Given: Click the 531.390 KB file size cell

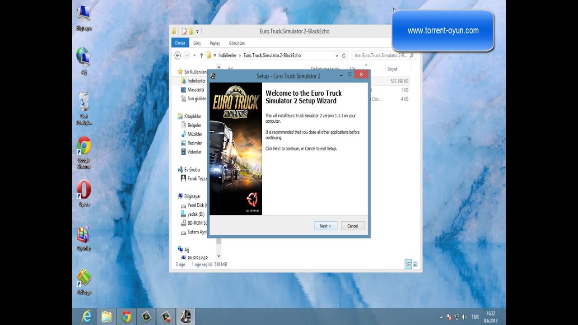Looking at the screenshot, I should click(x=400, y=81).
